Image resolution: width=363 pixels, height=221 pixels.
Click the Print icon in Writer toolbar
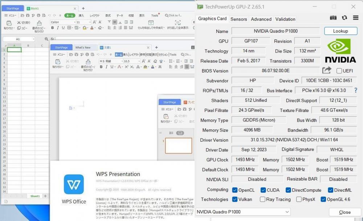[x=87, y=55]
